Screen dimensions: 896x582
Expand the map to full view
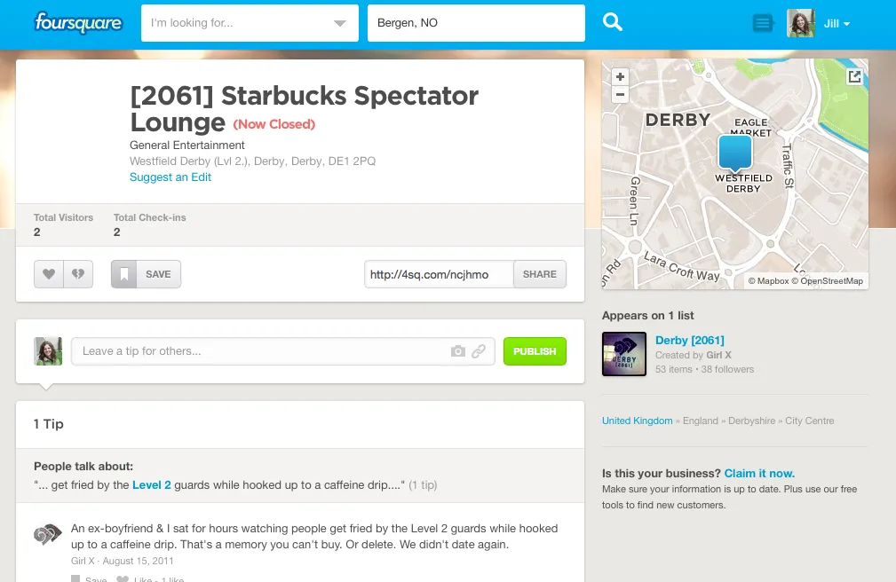tap(854, 77)
